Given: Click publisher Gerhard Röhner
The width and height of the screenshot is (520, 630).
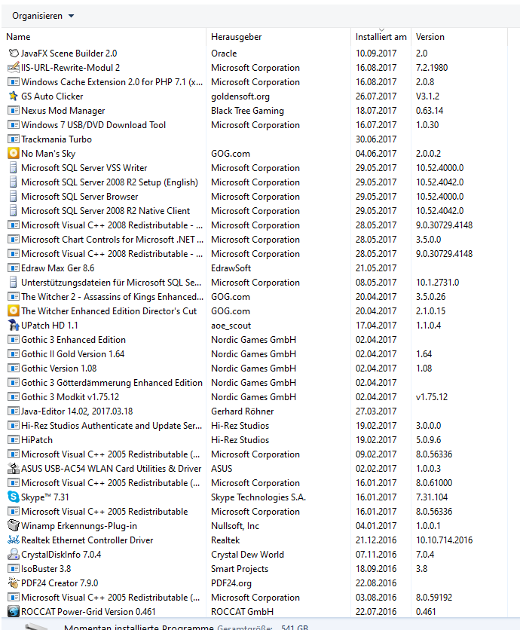Looking at the screenshot, I should click(243, 411).
